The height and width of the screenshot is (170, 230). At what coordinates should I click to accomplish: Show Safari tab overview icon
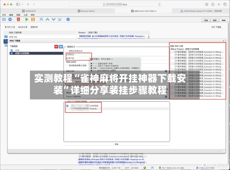point(225,5)
